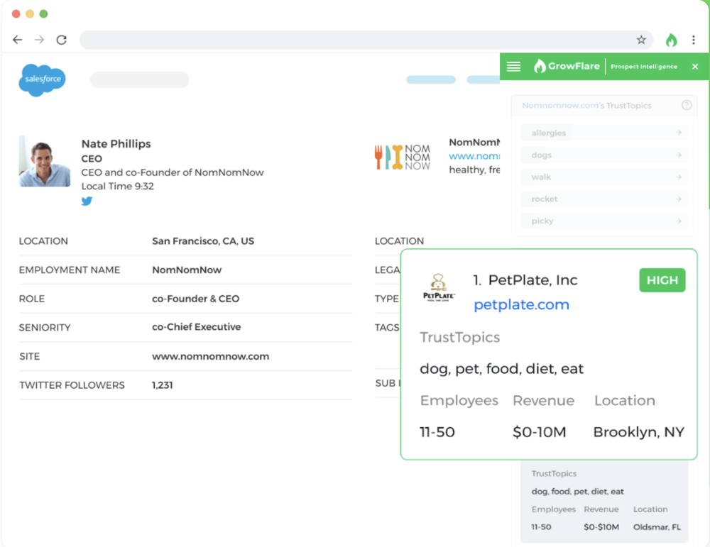Click the www.nomnomnow.com site value
Image resolution: width=710 pixels, height=547 pixels.
211,357
